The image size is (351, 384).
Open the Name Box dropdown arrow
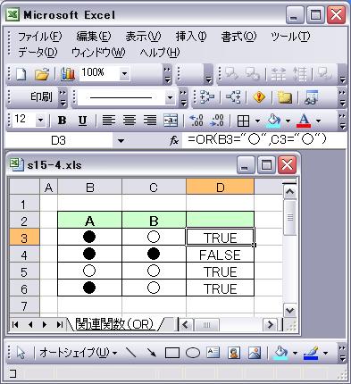[x=121, y=140]
